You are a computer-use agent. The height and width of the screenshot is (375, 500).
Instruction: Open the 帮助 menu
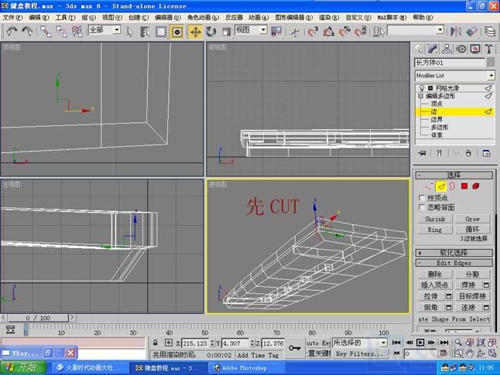tap(423, 18)
